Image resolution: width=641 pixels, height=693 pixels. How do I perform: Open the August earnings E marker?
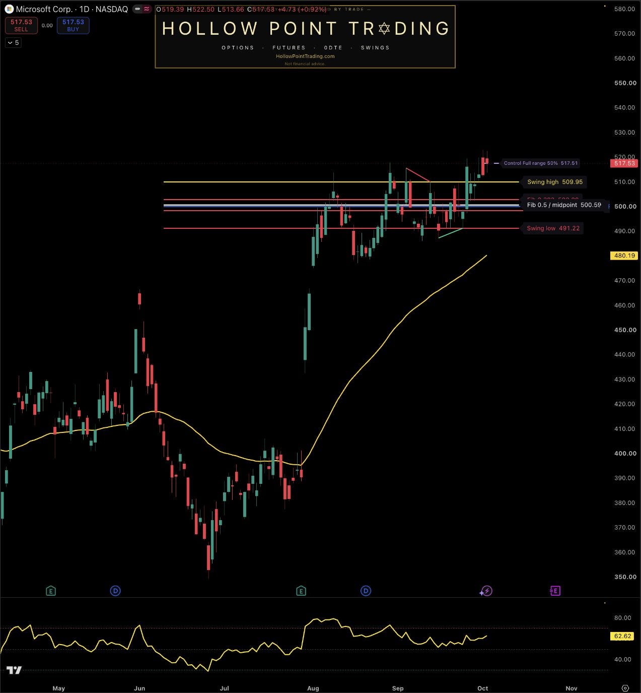[x=301, y=591]
